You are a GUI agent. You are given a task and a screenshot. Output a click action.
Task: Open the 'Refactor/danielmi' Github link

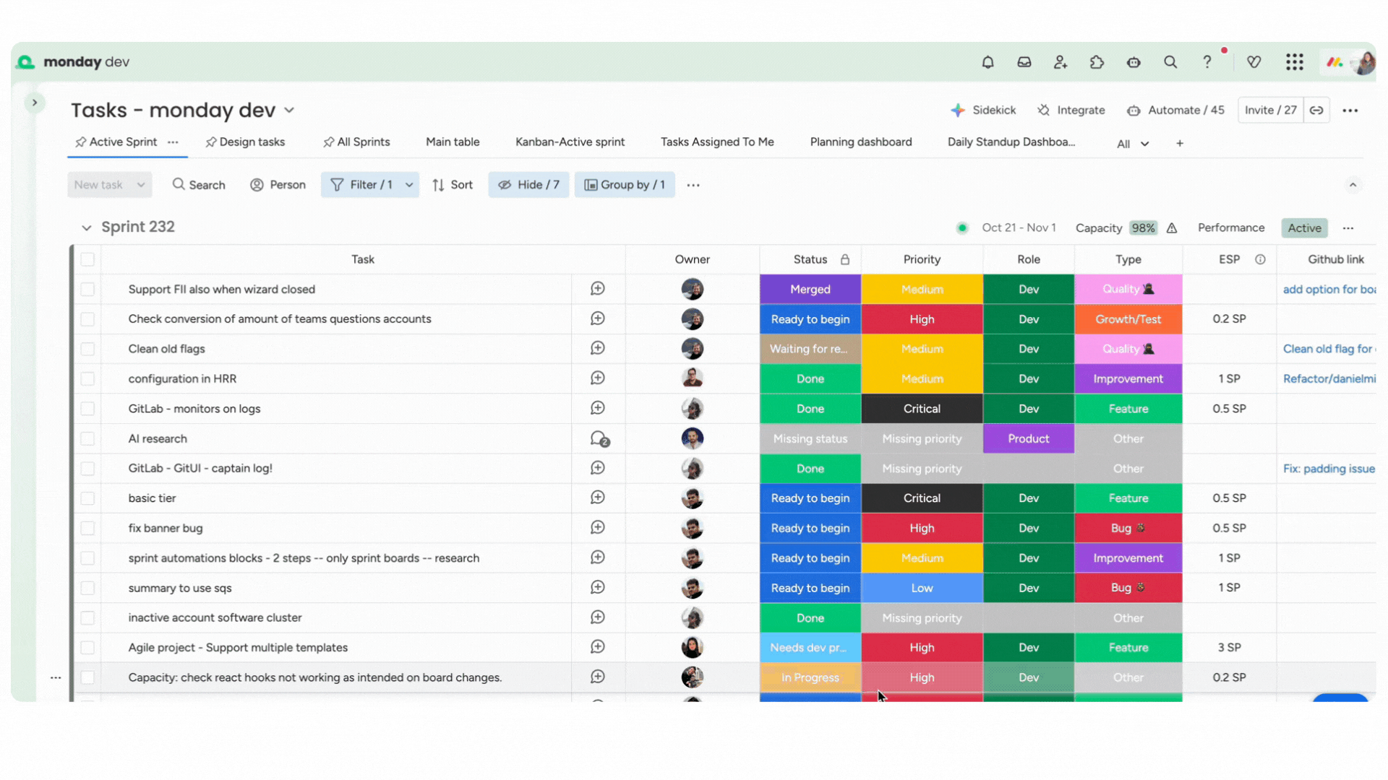(1329, 378)
